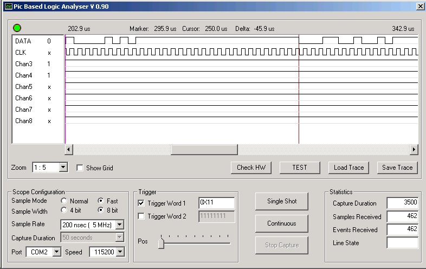This screenshot has height=269, width=426.
Task: Click the scrollbar left arrow
Action: pyautogui.click(x=69, y=150)
